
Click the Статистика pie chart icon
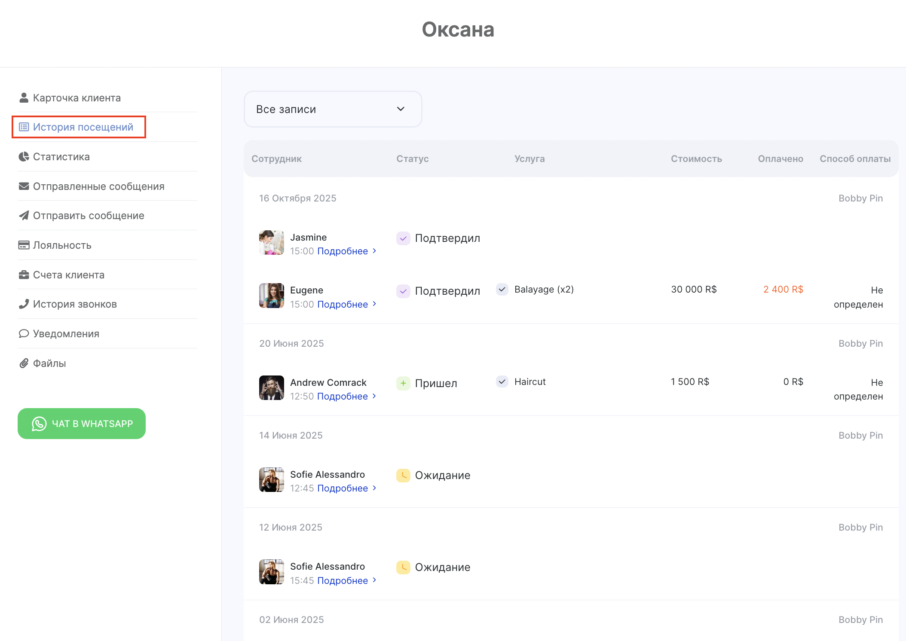click(x=24, y=157)
